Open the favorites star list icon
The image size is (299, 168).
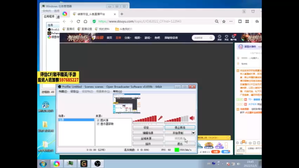257,22
